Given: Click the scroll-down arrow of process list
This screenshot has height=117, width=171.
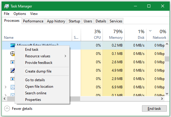Looking at the screenshot, I should tap(167, 94).
